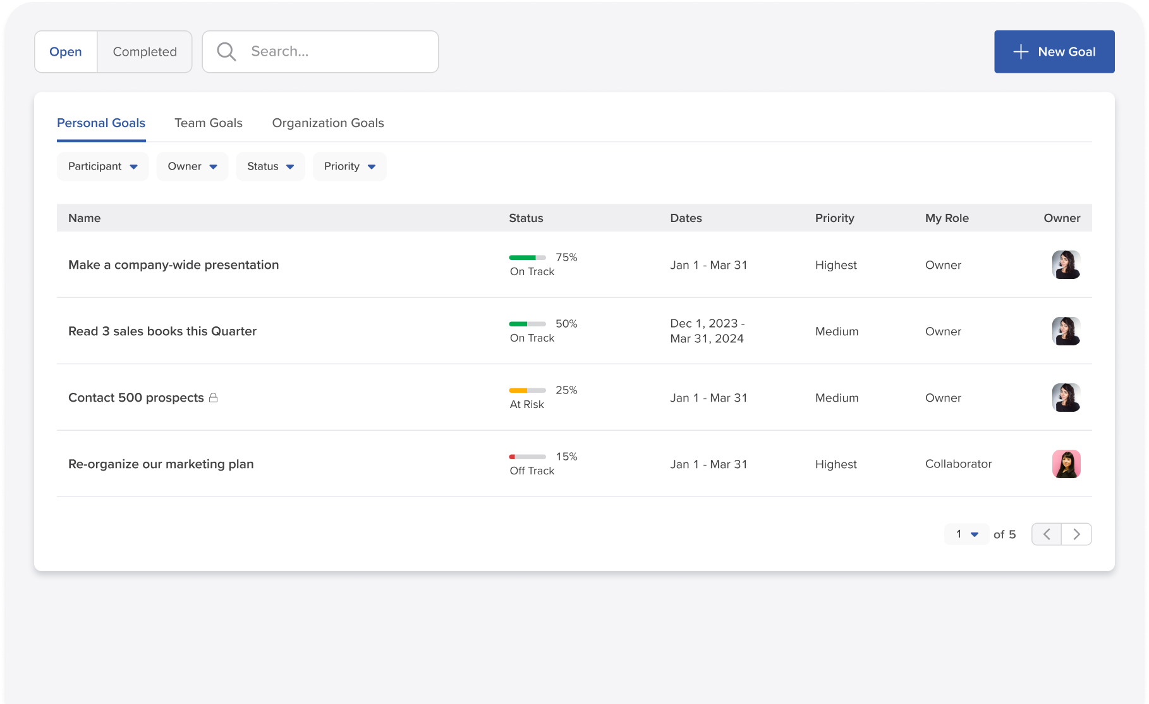Click Medium priority in Contact 500 prospects row
1149x704 pixels.
point(836,397)
